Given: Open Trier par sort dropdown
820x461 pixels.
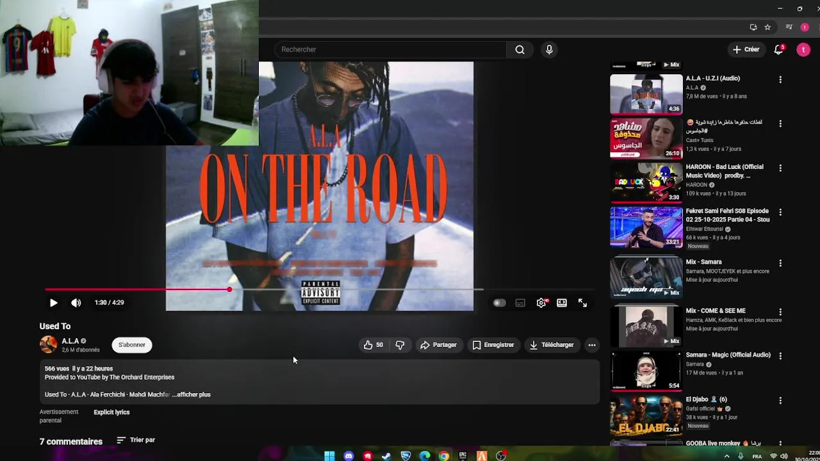Looking at the screenshot, I should click(x=136, y=441).
